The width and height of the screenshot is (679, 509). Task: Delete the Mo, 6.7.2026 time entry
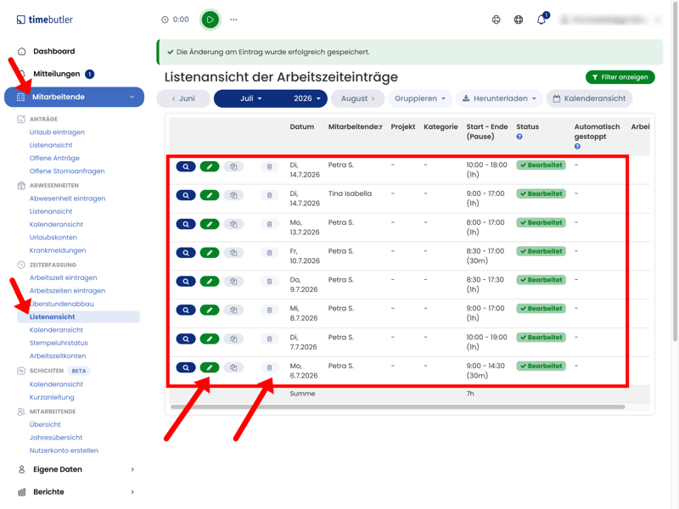269,367
